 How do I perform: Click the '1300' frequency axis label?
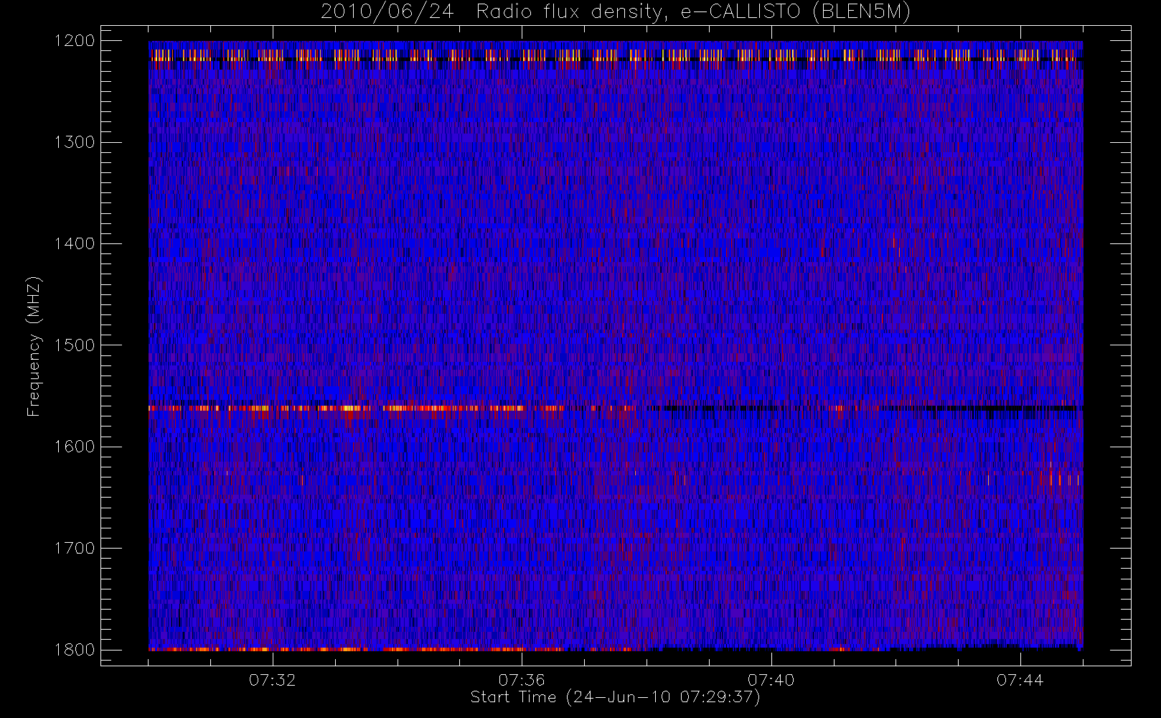click(x=75, y=142)
